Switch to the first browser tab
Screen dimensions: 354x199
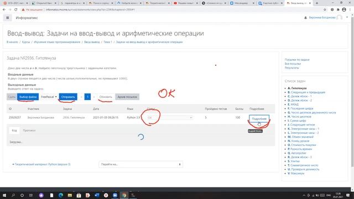point(15,3)
